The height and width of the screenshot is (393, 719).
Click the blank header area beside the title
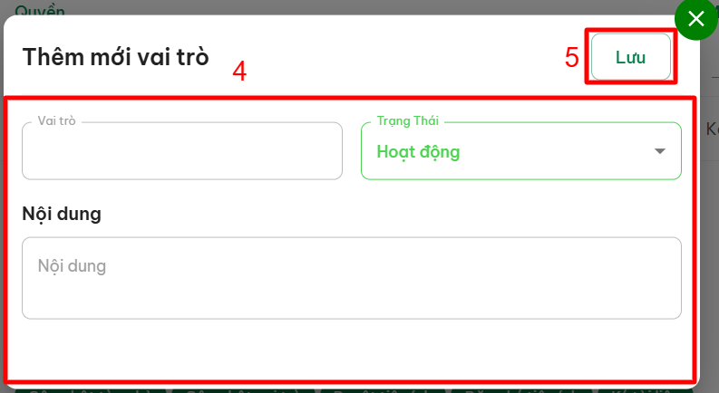[x=390, y=56]
